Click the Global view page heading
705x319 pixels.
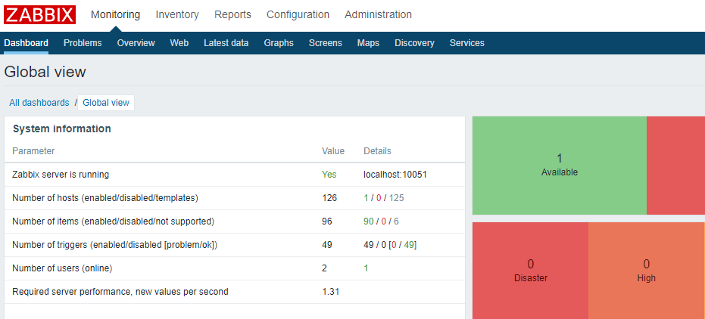tap(45, 72)
